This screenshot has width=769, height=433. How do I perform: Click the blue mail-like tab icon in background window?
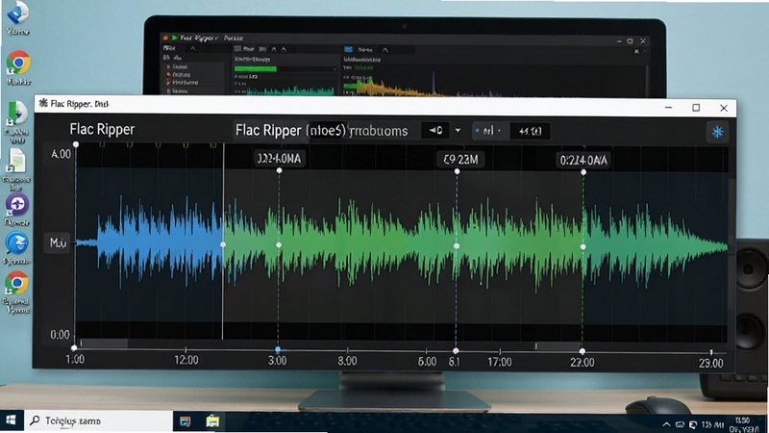tap(348, 50)
